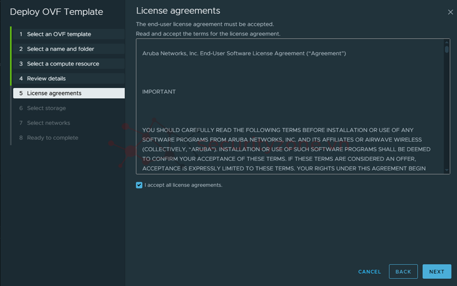This screenshot has height=286, width=457.
Task: Go BACK to the previous step
Action: point(403,271)
